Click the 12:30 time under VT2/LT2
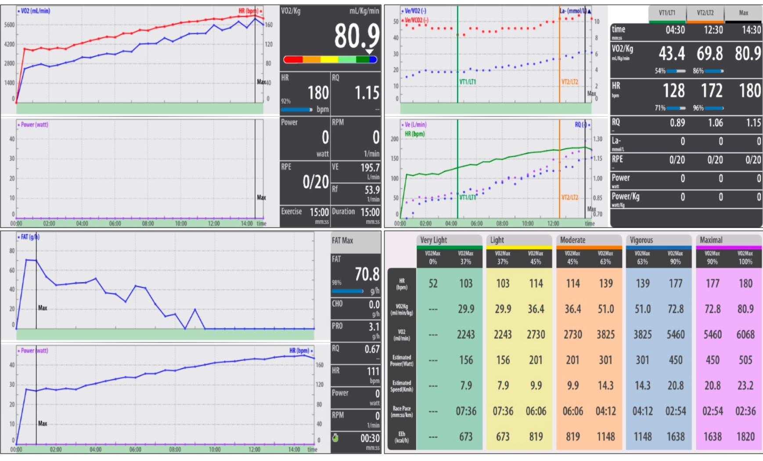763x461 pixels. pos(713,30)
